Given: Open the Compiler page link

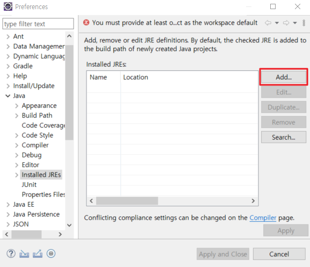Looking at the screenshot, I should click(263, 218).
